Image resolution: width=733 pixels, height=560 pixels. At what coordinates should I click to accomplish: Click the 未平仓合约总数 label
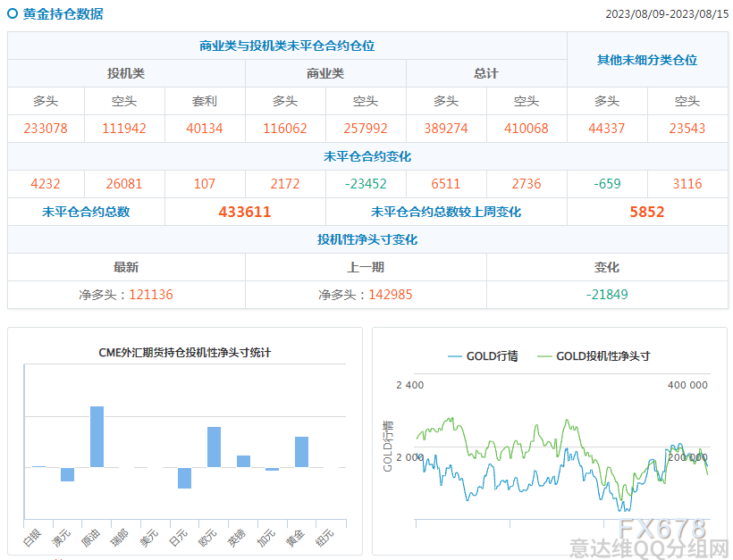click(x=86, y=212)
